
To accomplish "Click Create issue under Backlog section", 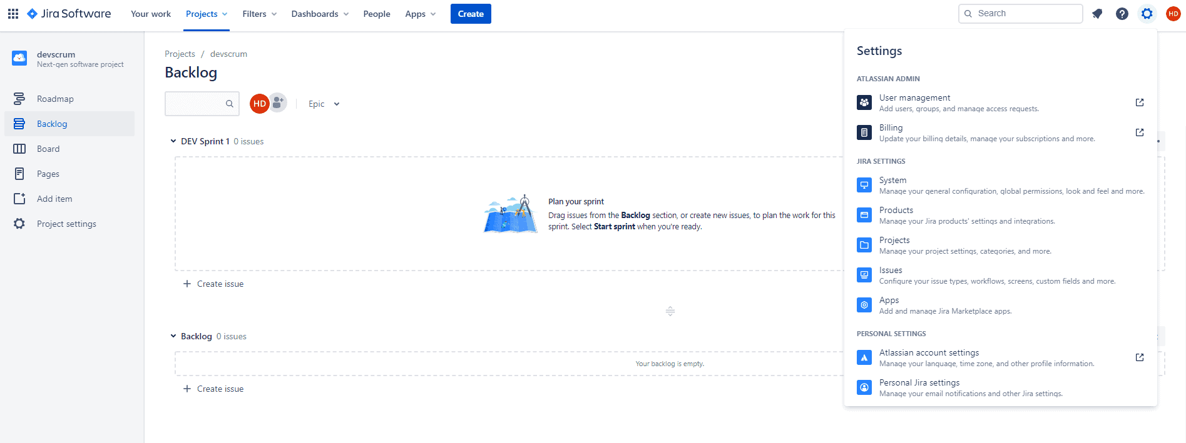I will point(213,389).
